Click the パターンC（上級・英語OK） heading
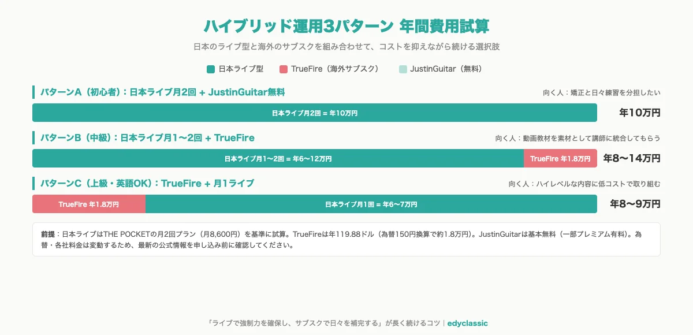This screenshot has height=335, width=693. click(x=147, y=184)
